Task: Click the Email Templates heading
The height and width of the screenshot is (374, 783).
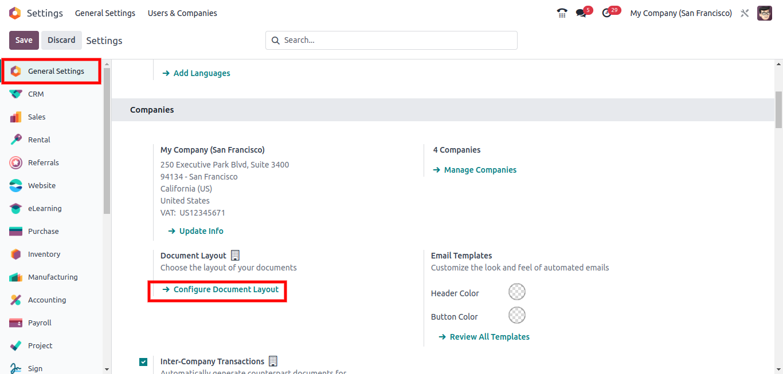Action: (x=461, y=256)
